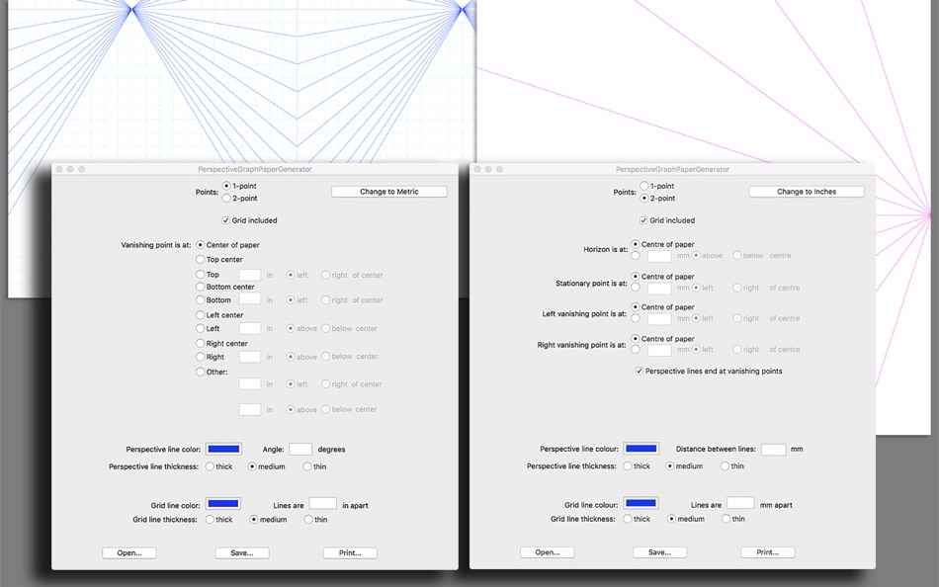The image size is (939, 587).
Task: Set Right vanishing point to Centre of paper
Action: point(636,339)
